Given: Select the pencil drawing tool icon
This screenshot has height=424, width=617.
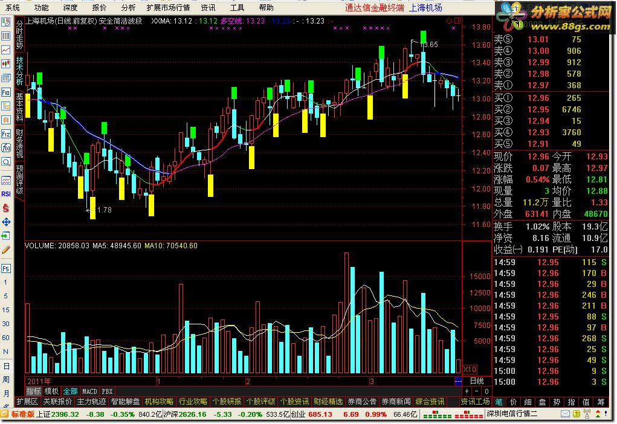Looking at the screenshot, I should point(6,250).
